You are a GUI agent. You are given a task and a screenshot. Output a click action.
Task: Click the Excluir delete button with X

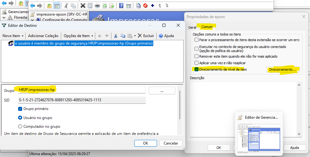point(146,36)
